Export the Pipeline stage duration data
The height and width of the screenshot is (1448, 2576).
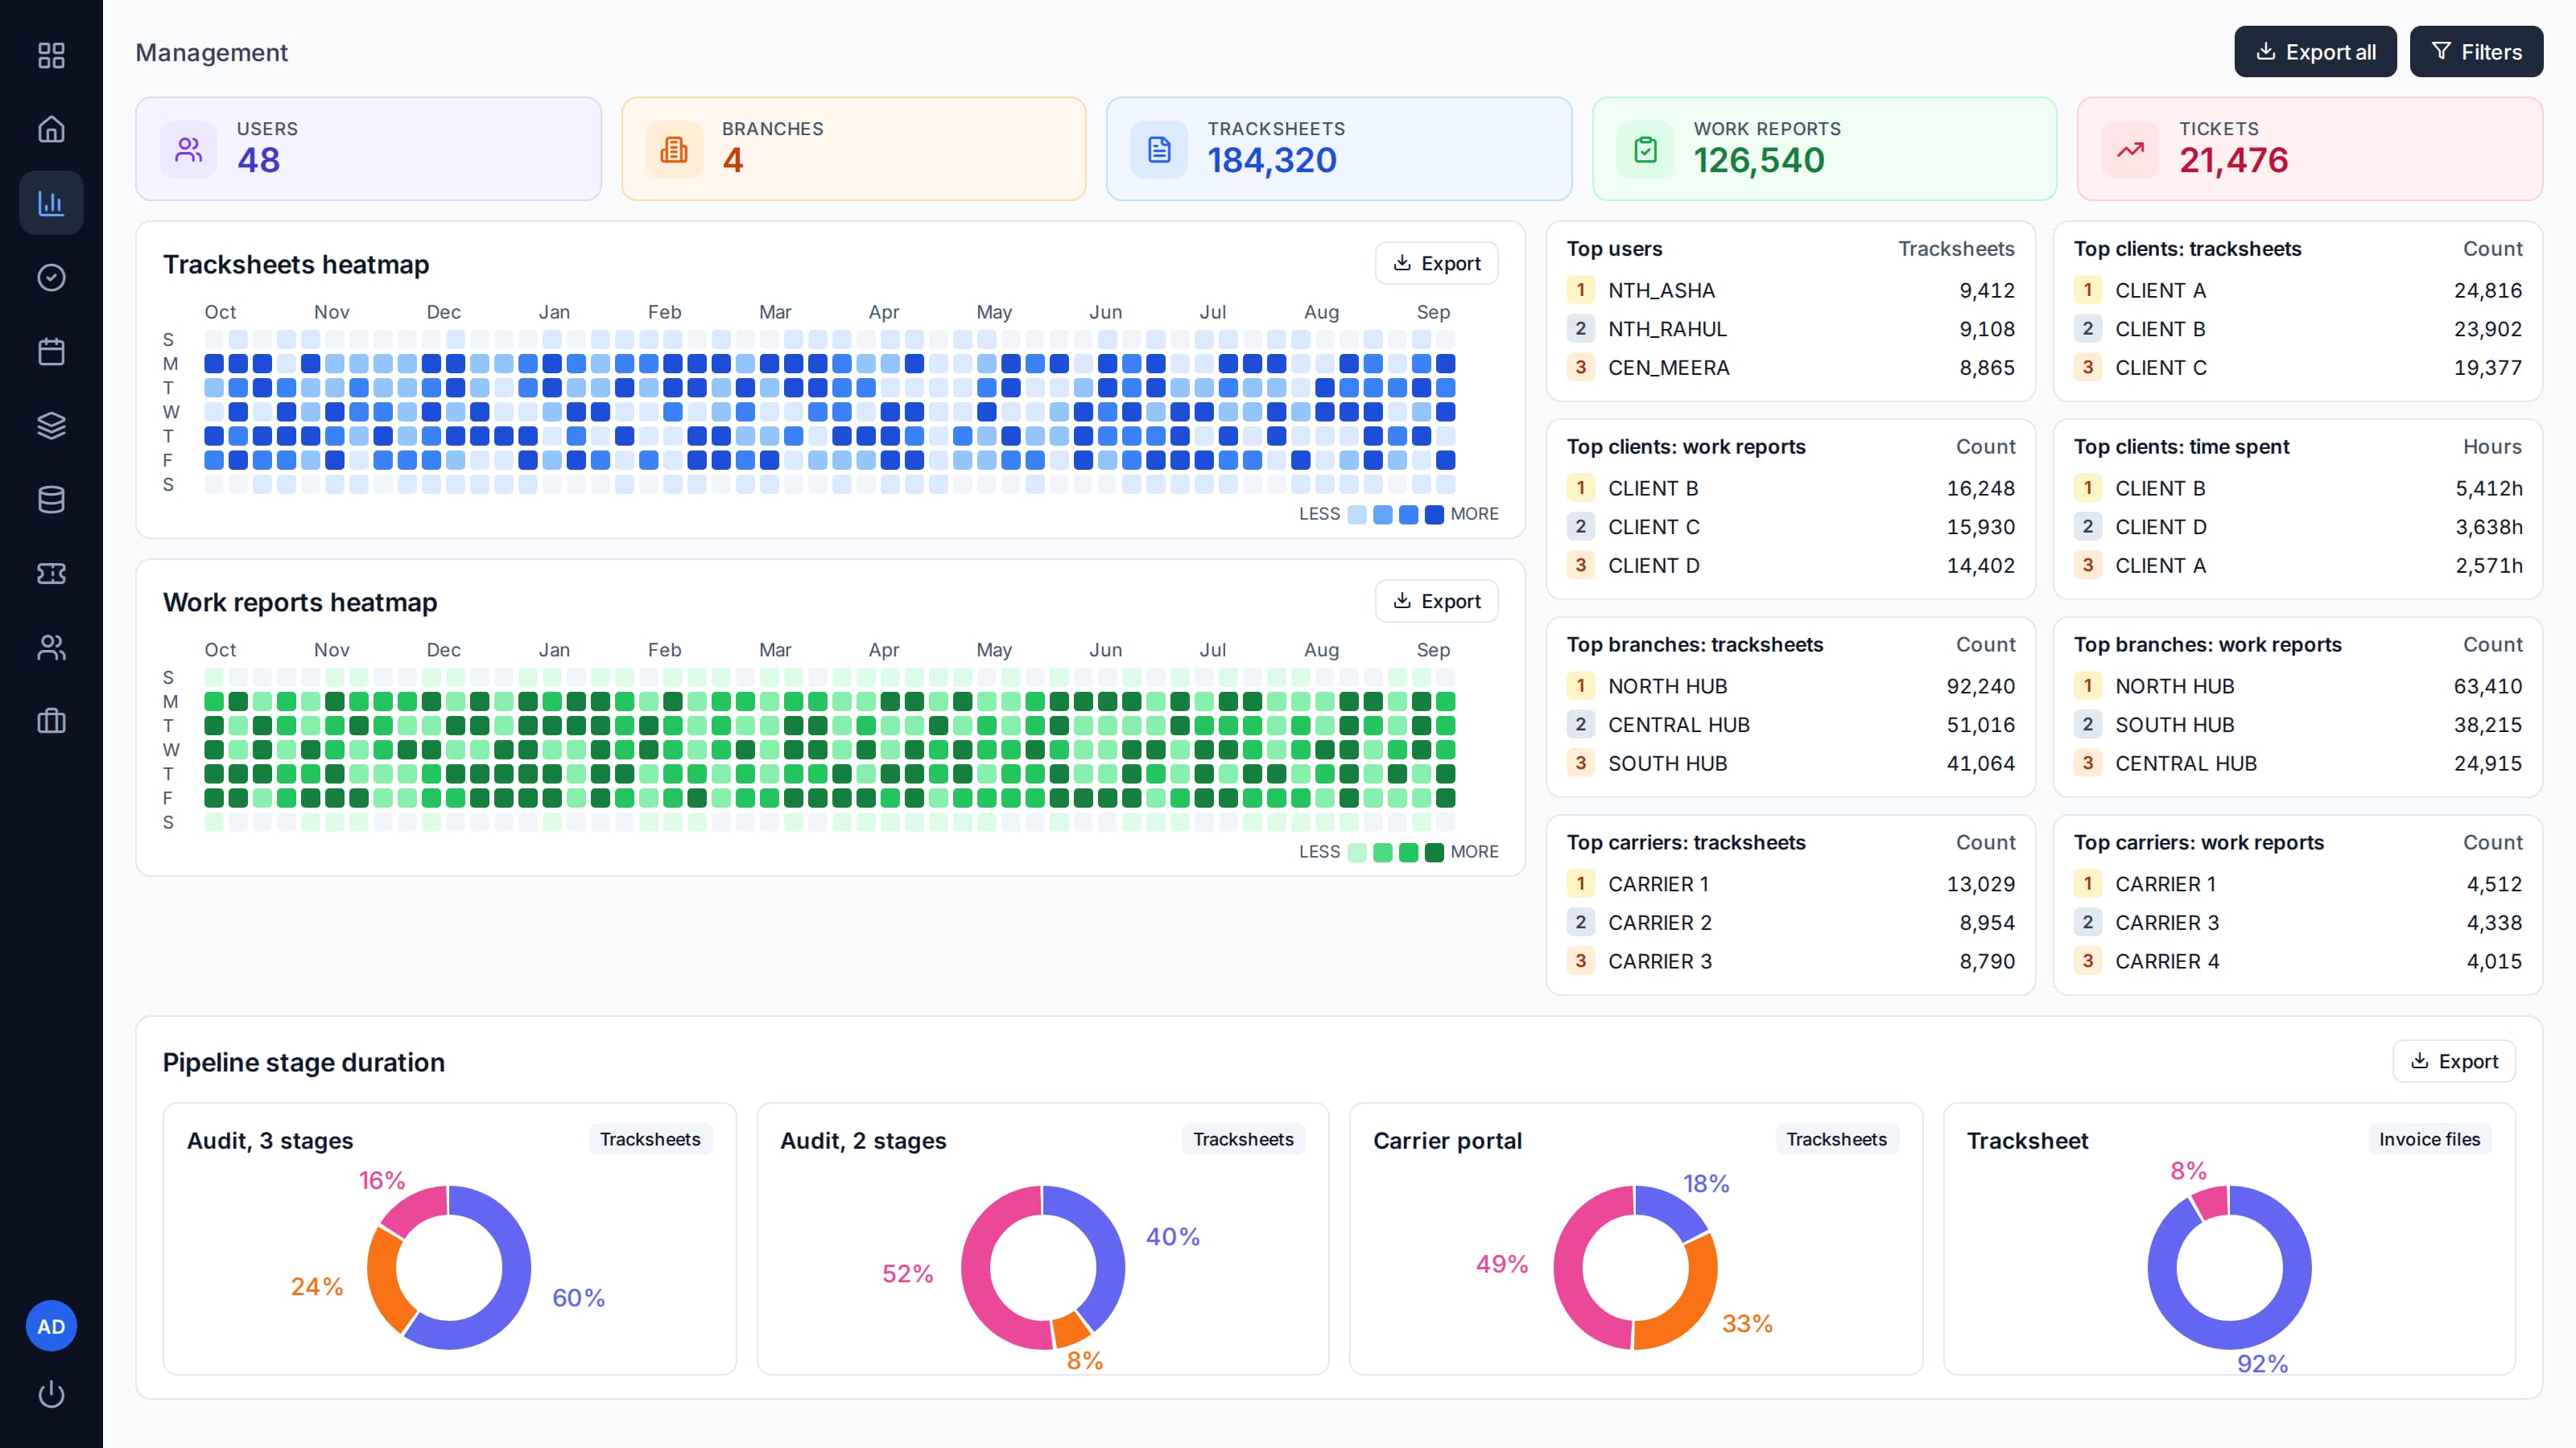click(2453, 1061)
